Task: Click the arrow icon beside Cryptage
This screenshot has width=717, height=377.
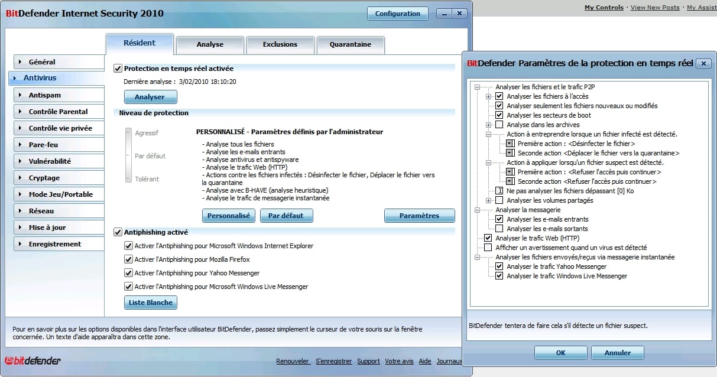Action: click(x=20, y=178)
